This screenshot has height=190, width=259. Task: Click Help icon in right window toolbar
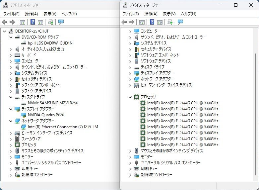pos(152,22)
